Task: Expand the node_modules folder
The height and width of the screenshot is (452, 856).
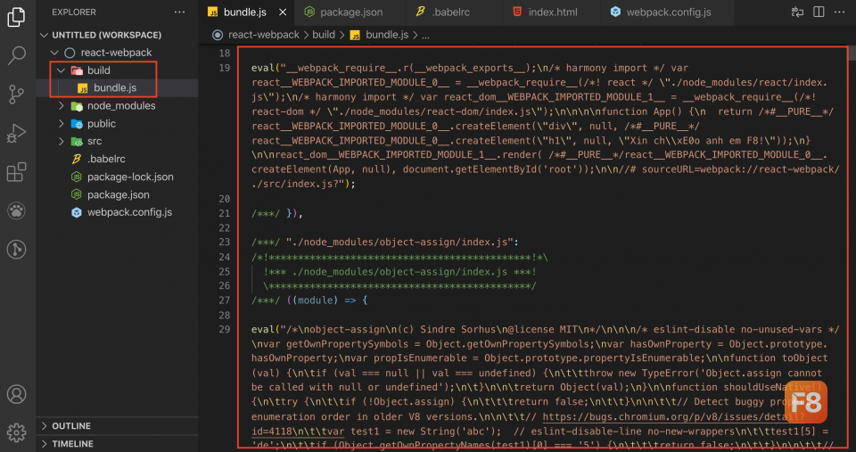Action: pyautogui.click(x=62, y=106)
